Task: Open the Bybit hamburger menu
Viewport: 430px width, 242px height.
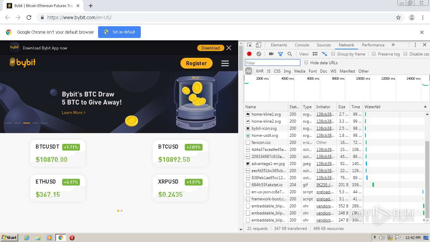Action: [x=225, y=63]
